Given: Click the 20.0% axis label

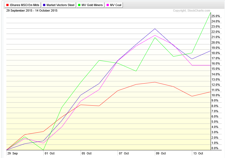Looking at the screenshot, I should pyautogui.click(x=216, y=42).
